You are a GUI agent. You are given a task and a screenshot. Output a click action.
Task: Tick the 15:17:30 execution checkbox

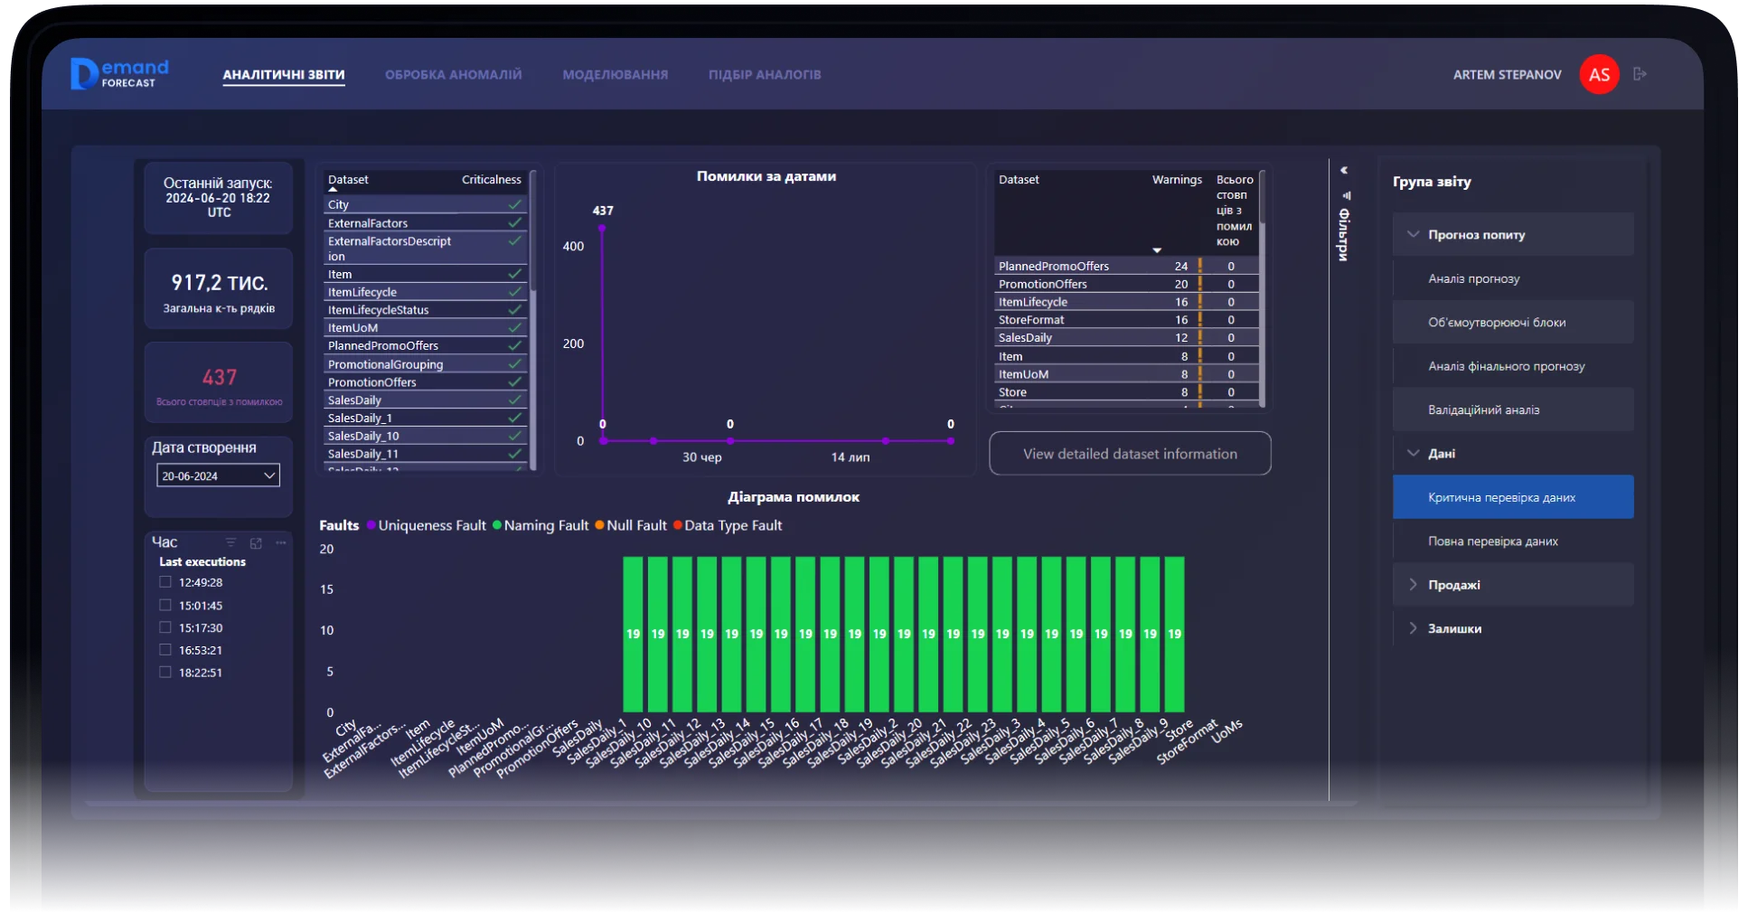165,627
